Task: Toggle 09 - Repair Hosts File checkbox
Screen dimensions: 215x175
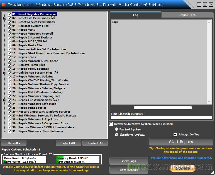Action: tap(9, 45)
